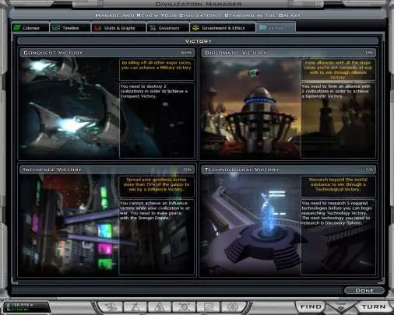This screenshot has height=315, width=394.
Task: Click the Civilization Manager window title
Action: (199, 4)
